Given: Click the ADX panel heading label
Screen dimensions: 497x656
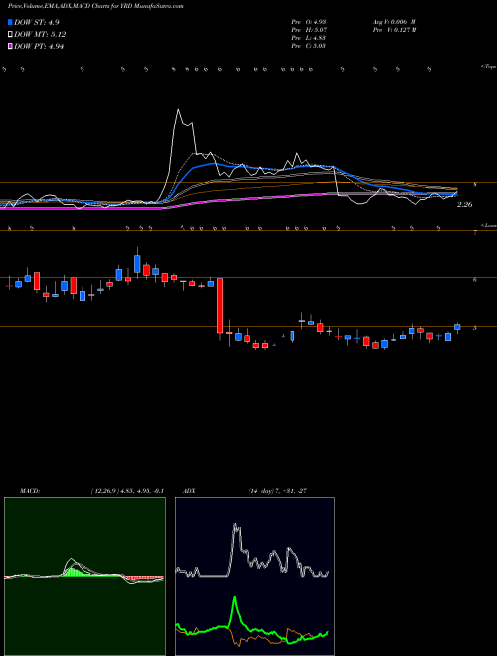Looking at the screenshot, I should (x=190, y=490).
